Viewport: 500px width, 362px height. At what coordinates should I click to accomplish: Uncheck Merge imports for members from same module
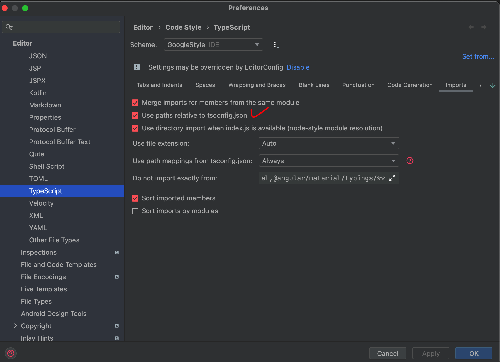pyautogui.click(x=135, y=103)
